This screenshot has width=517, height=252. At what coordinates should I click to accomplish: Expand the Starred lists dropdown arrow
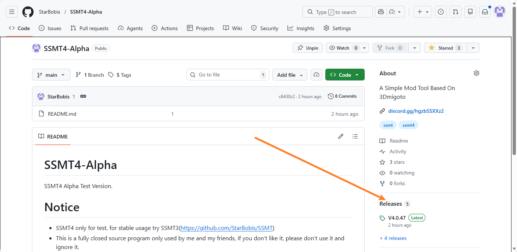pyautogui.click(x=473, y=48)
